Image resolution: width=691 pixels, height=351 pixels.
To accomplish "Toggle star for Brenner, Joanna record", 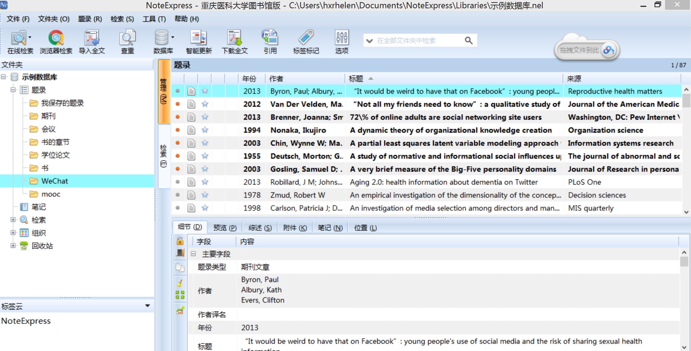I will pyautogui.click(x=205, y=117).
